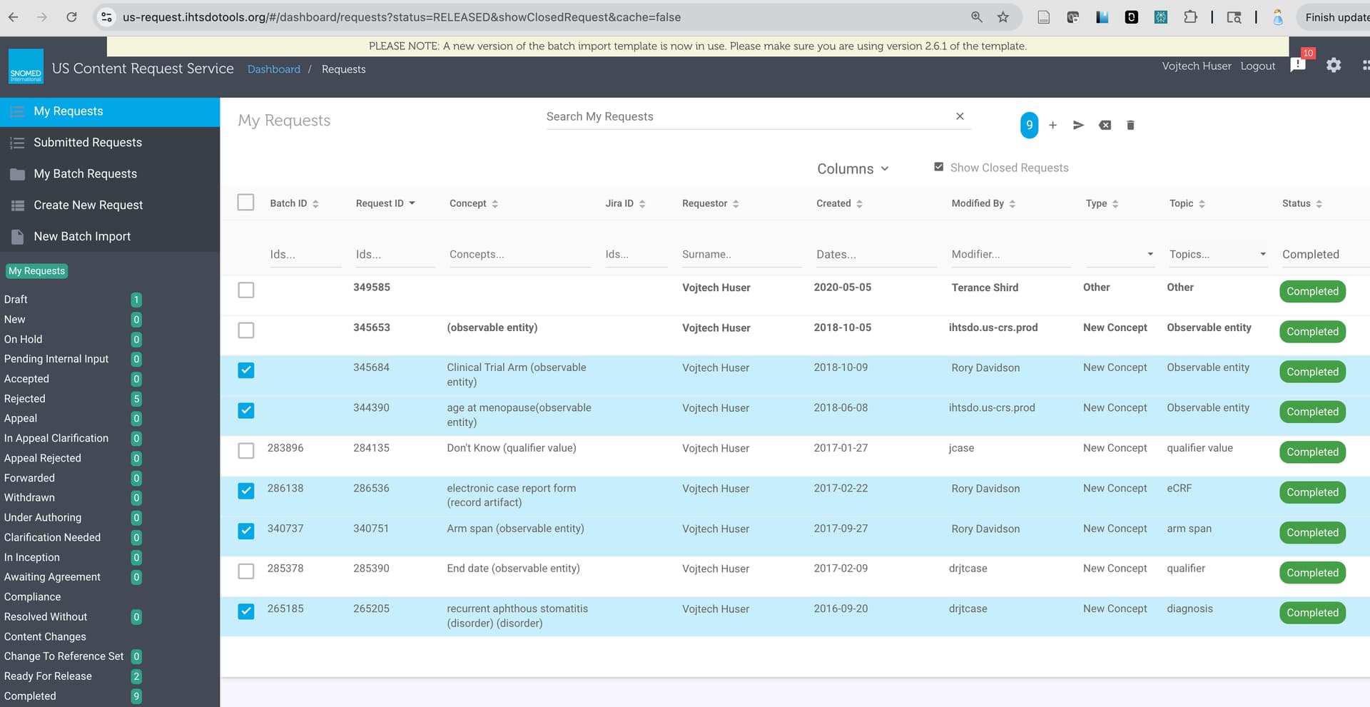Screen dimensions: 1370x707
Task: Bookmark page with the star icon
Action: (x=1003, y=17)
